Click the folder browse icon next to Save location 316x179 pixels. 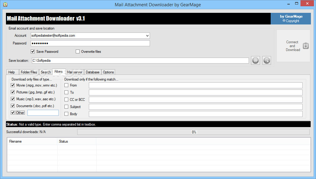(255, 61)
